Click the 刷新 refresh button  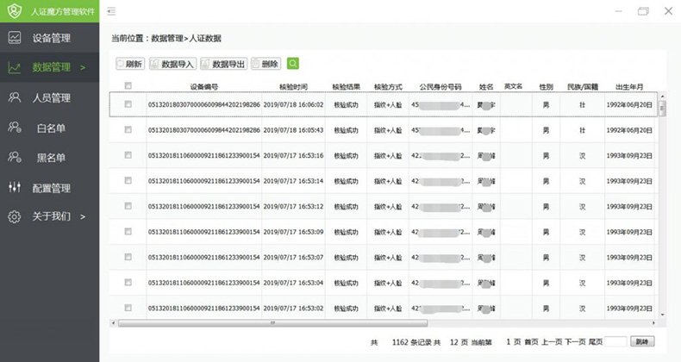click(x=130, y=64)
